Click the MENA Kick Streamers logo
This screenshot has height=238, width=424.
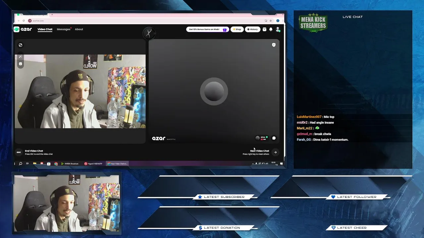[313, 23]
